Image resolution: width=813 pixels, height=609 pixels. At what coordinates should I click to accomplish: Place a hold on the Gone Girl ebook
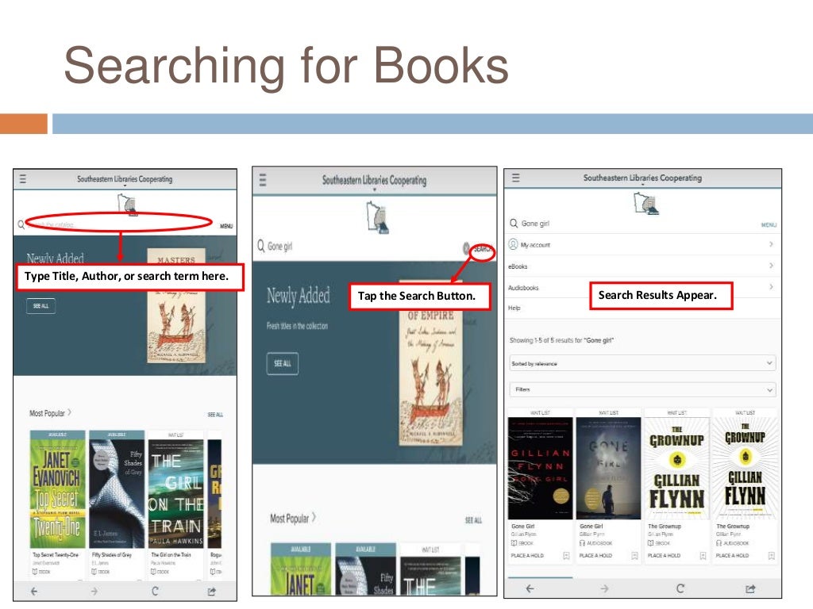click(x=527, y=556)
